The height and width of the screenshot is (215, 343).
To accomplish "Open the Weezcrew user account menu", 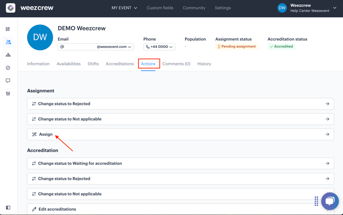I will tap(307, 8).
